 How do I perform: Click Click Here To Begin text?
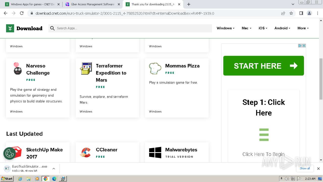263,154
